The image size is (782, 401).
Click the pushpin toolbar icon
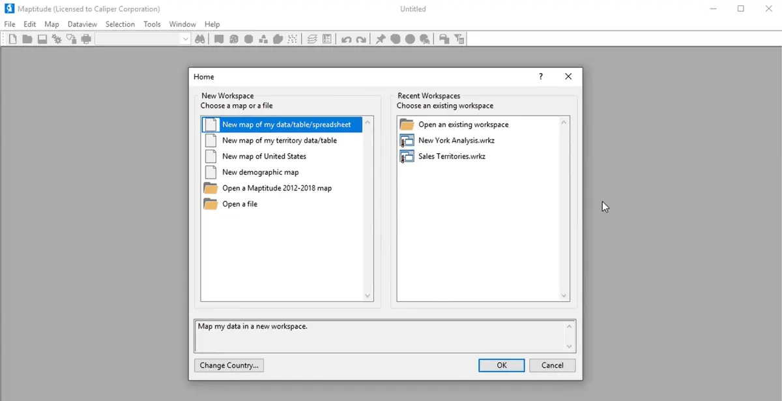(381, 39)
